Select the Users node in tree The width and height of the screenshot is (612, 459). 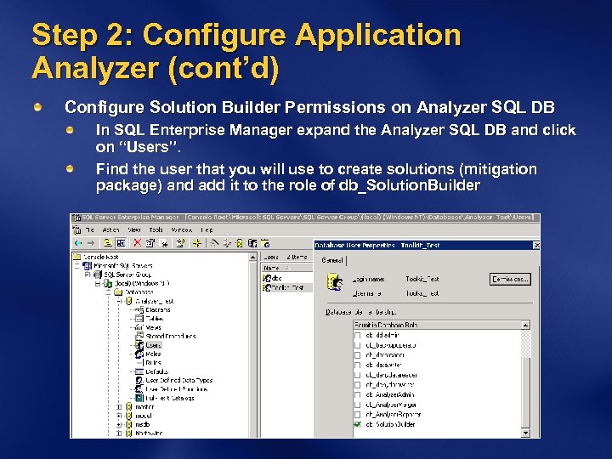[x=153, y=345]
